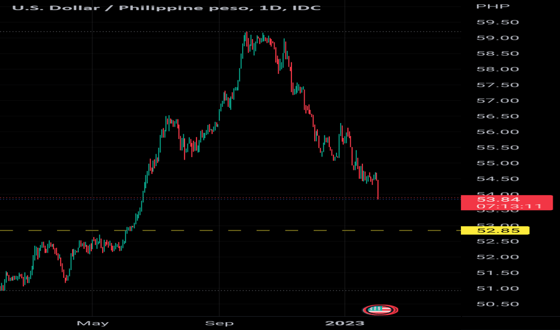Click the 57.00 price axis label
560x330 pixels.
498,101
